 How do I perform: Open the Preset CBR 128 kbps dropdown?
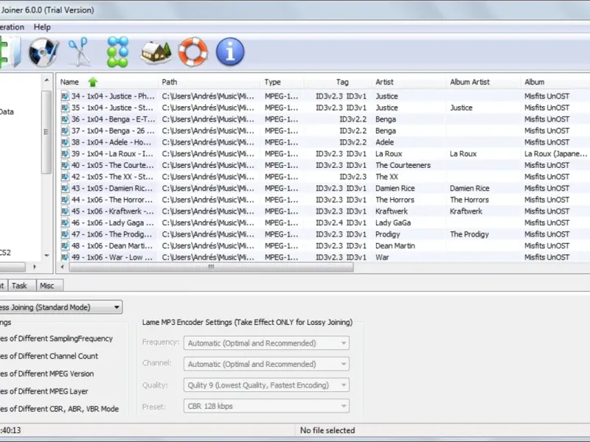tap(266, 407)
